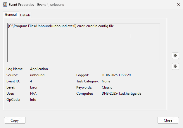
Task: Select the Task Category value 'None'
Action: click(x=106, y=81)
